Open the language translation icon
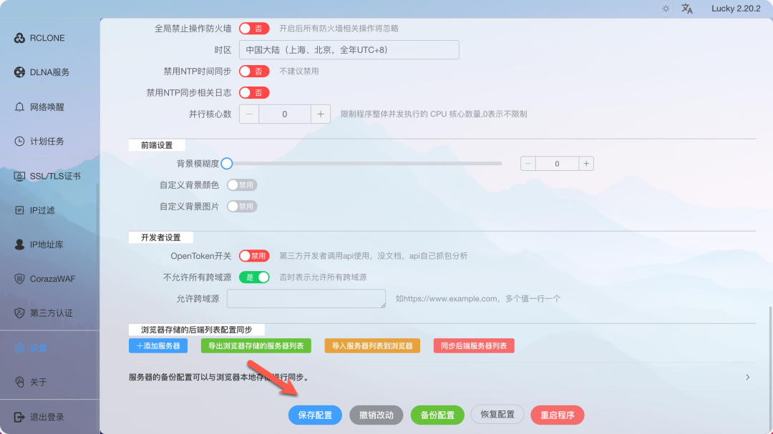773x434 pixels. (687, 9)
